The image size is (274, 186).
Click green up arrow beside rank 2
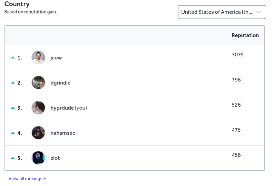(13, 83)
